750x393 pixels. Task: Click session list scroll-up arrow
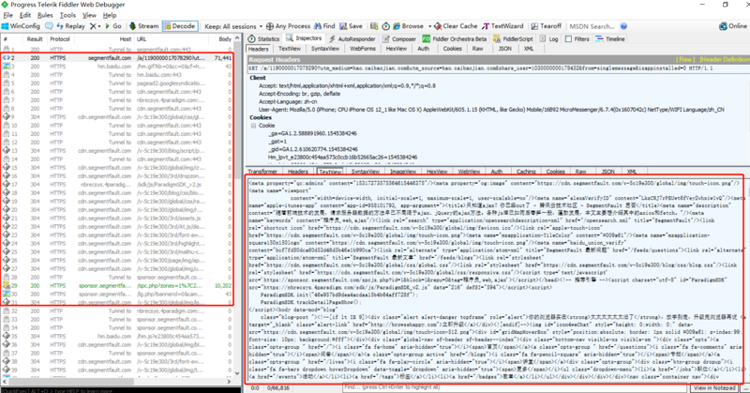tap(237, 38)
